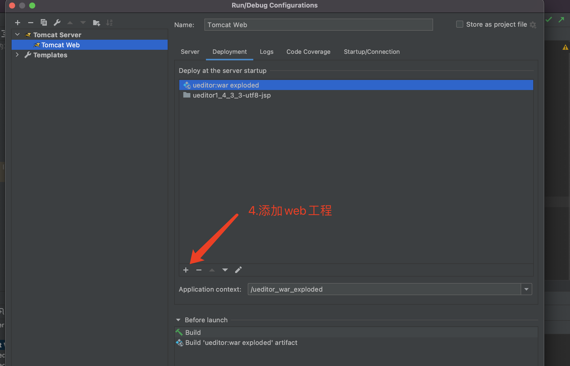Move deployment item up
570x366 pixels.
(x=212, y=270)
